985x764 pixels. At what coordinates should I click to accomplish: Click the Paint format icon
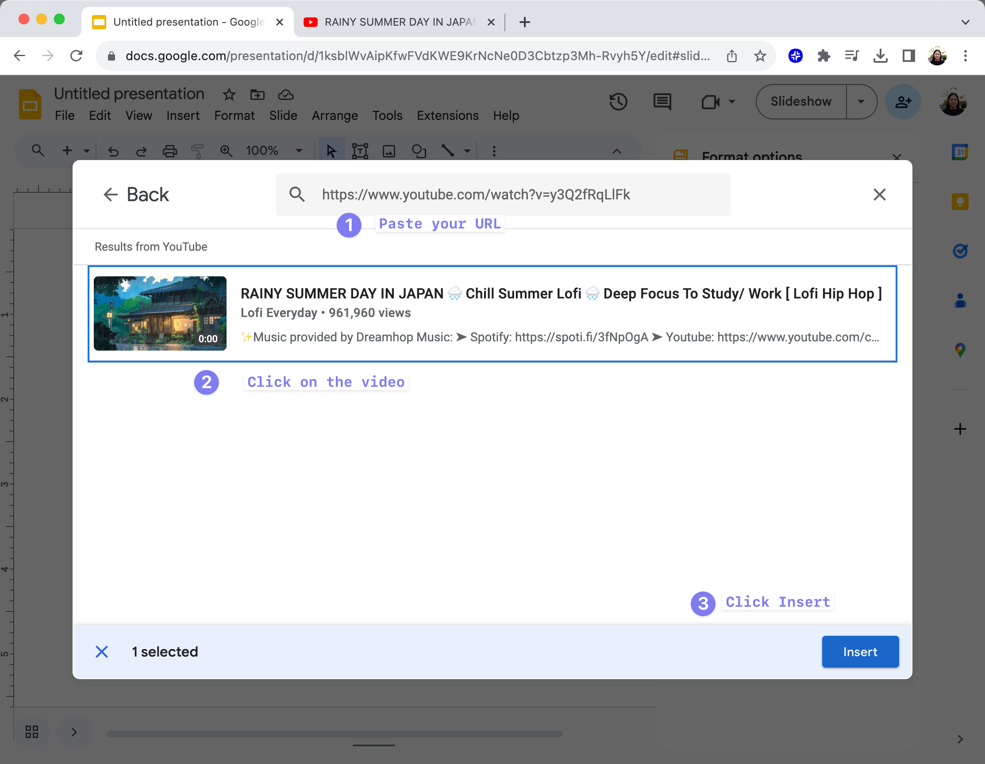pyautogui.click(x=197, y=151)
